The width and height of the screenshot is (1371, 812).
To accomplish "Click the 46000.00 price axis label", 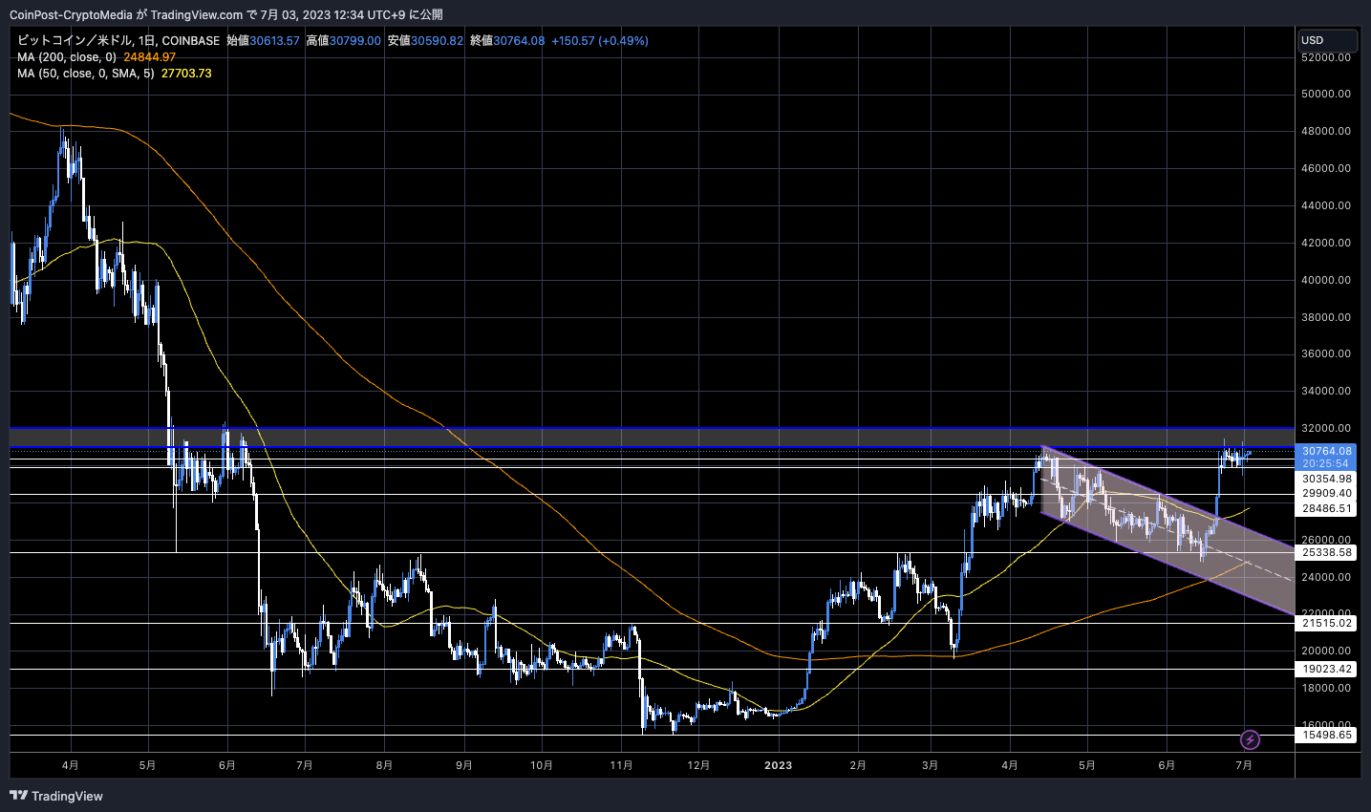I will [1326, 168].
